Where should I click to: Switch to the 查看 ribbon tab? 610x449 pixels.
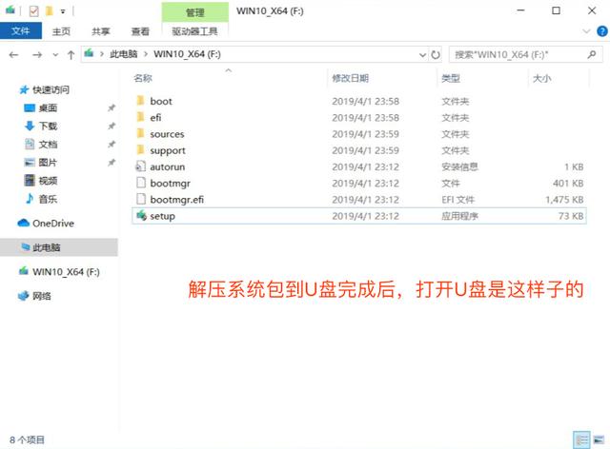click(x=140, y=31)
